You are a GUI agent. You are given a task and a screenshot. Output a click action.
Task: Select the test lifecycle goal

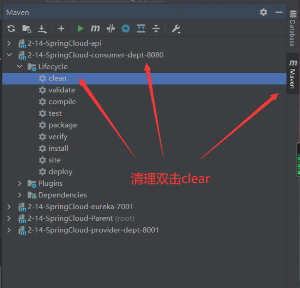[x=144, y=113]
